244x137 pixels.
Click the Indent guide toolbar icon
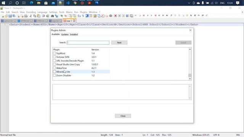pyautogui.click(x=87, y=16)
